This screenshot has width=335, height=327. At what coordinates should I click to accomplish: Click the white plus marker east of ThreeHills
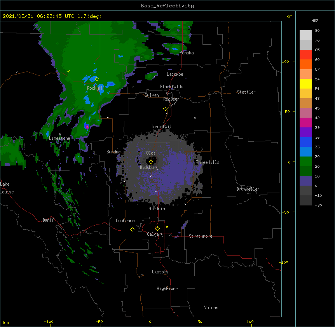click(x=238, y=146)
